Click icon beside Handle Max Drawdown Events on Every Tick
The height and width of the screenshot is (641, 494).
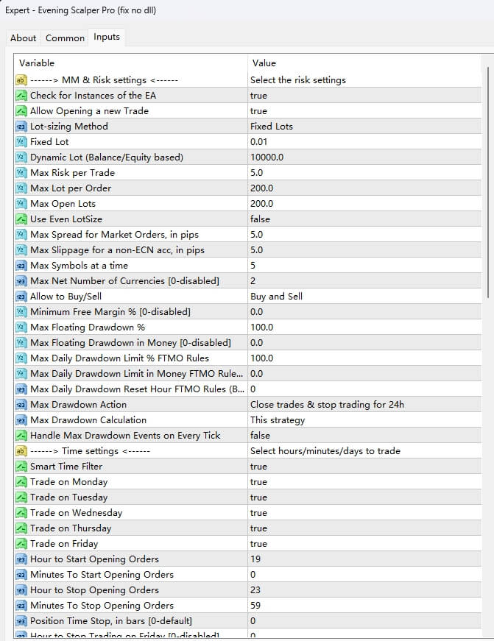(21, 436)
